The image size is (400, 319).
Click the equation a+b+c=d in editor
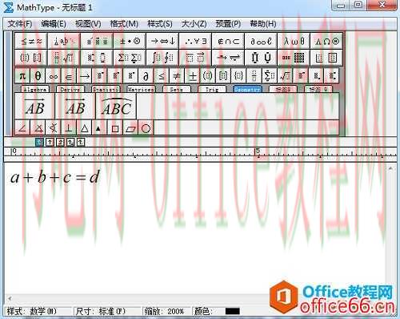55,177
